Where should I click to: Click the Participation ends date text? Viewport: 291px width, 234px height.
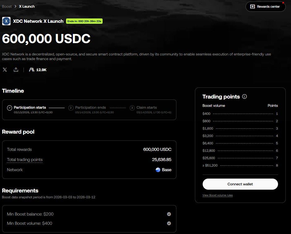95,112
